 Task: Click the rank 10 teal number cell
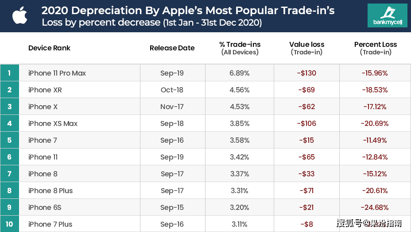[x=9, y=224]
